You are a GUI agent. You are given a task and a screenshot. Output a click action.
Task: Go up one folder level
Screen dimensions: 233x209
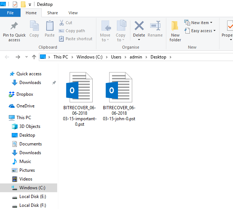(x=34, y=57)
